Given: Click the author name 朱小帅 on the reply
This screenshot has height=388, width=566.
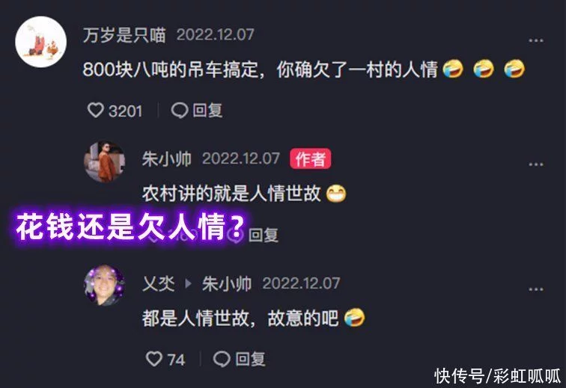Looking at the screenshot, I should 167,159.
